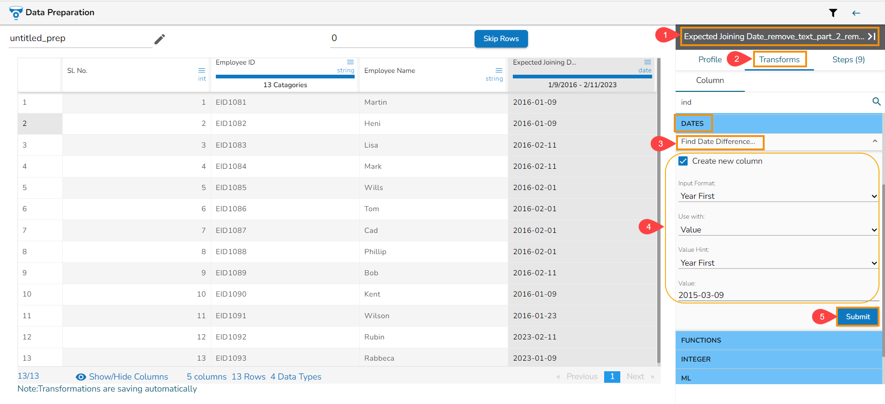Viewport: 885px width, 404px height.
Task: Click the Value field containing 2015-03-09
Action: click(x=778, y=295)
